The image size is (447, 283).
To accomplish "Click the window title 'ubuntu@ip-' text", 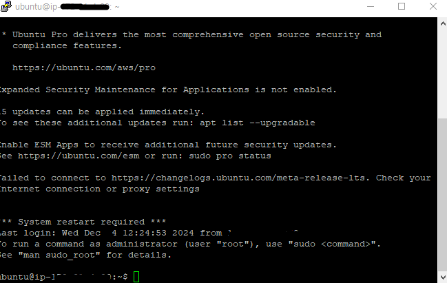I will coord(37,7).
